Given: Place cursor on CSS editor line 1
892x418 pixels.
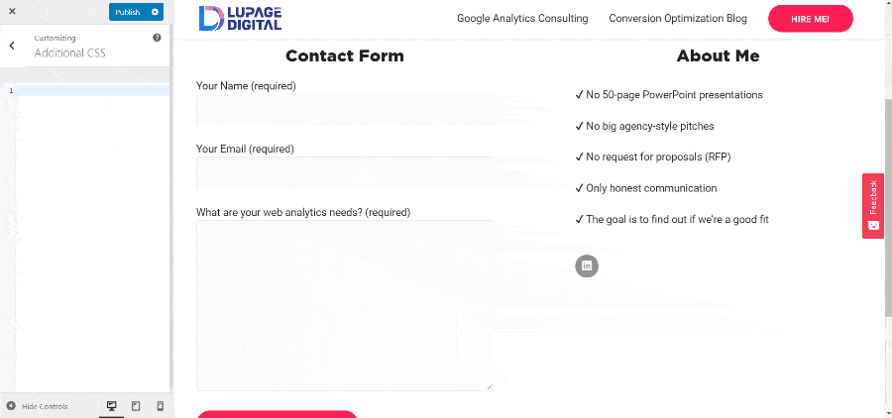Looking at the screenshot, I should (93, 90).
